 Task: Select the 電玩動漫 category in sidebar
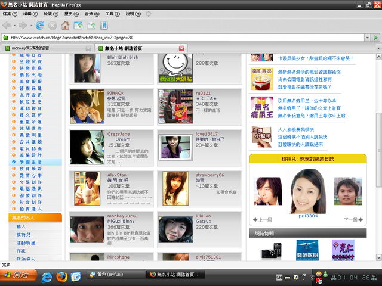[x=30, y=148]
